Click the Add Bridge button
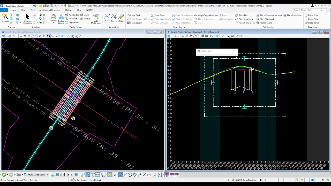 [x=72, y=15]
